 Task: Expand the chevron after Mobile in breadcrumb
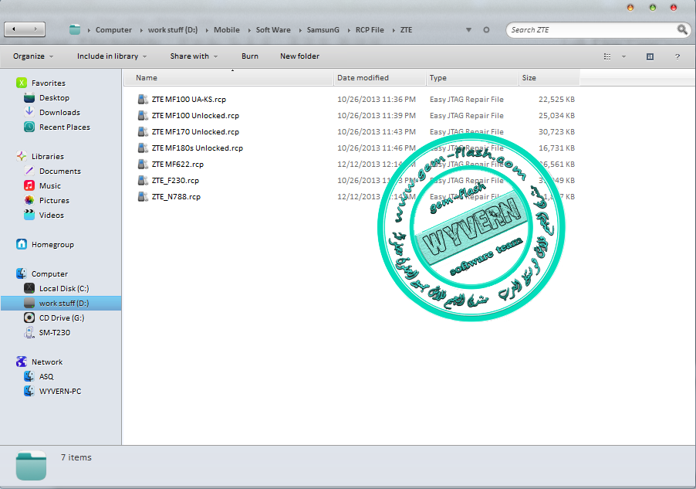(x=248, y=30)
